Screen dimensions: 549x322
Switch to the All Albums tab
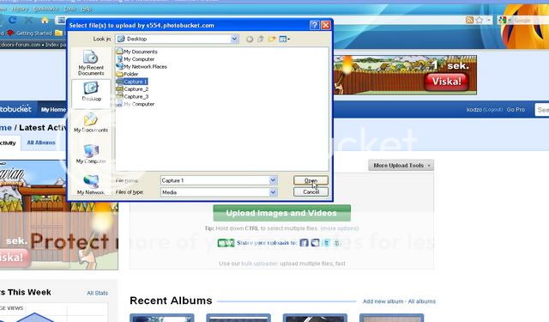point(41,143)
